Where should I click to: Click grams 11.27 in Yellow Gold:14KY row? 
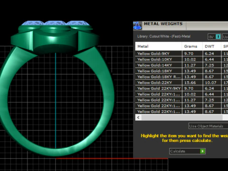[x=190, y=65]
